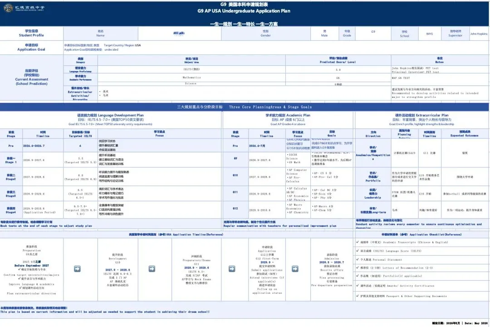Click the arrow icon between Development and Preparatory/Exams
Viewport: 490px width, 327px height.
pyautogui.click(x=152, y=269)
